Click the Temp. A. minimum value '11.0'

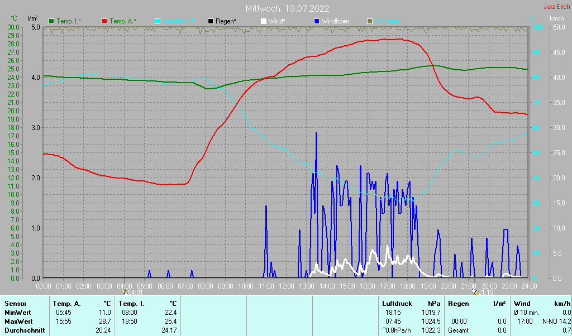pos(104,313)
